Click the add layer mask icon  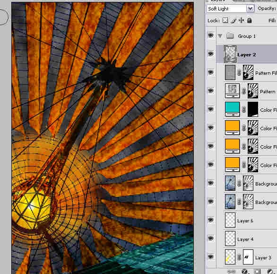pyautogui.click(x=257, y=271)
